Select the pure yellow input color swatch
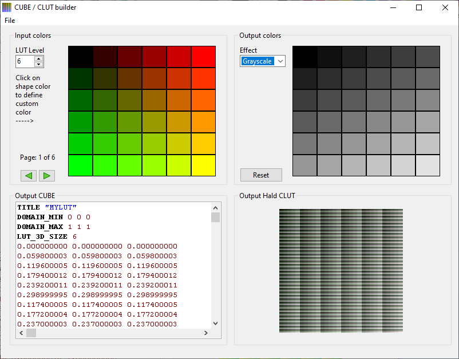Screen dimensions: 459x359 (x=204, y=165)
